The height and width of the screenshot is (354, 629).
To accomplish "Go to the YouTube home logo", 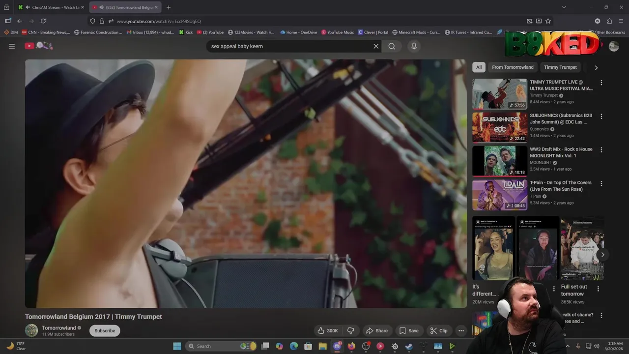I will 39,46.
